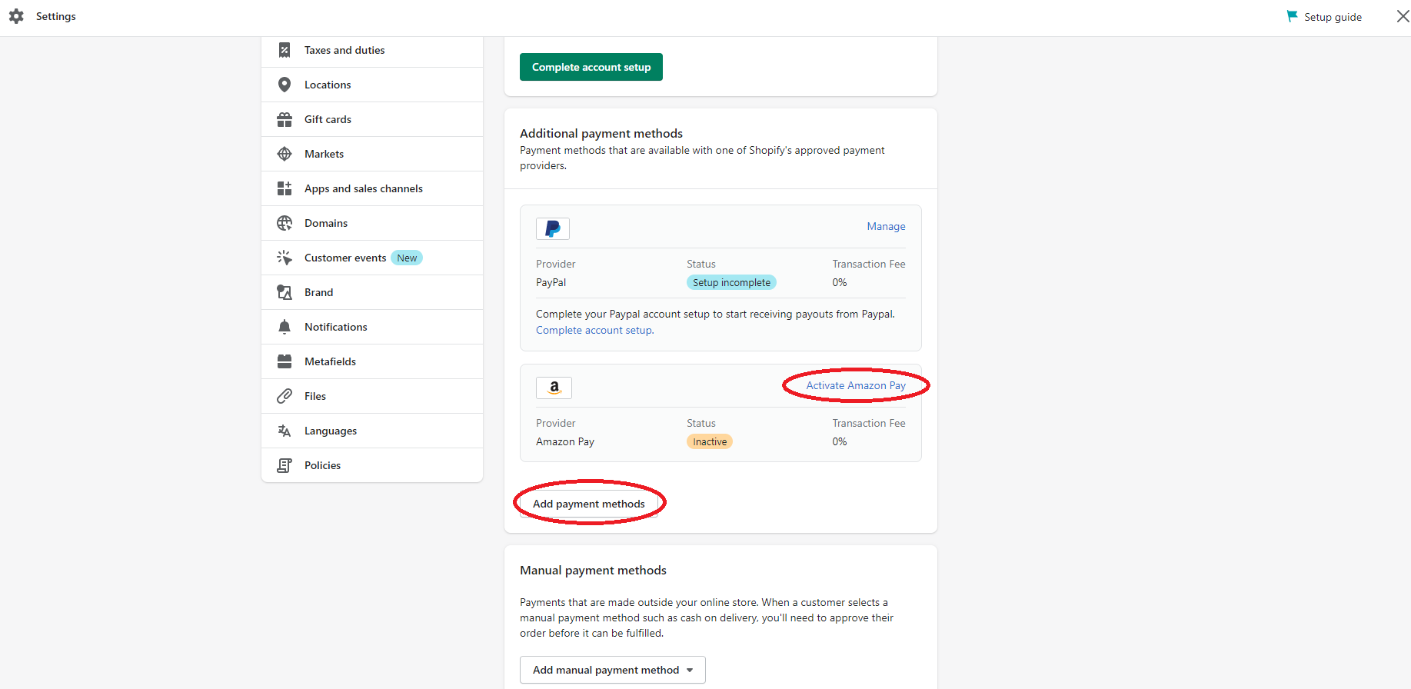Click the PayPal logo icon
This screenshot has width=1411, height=689.
coord(552,228)
